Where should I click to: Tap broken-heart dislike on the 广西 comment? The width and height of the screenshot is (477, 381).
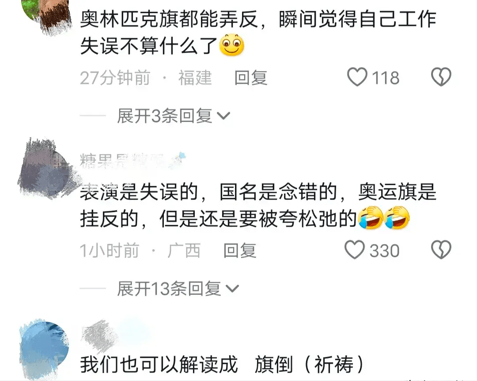[x=441, y=250]
